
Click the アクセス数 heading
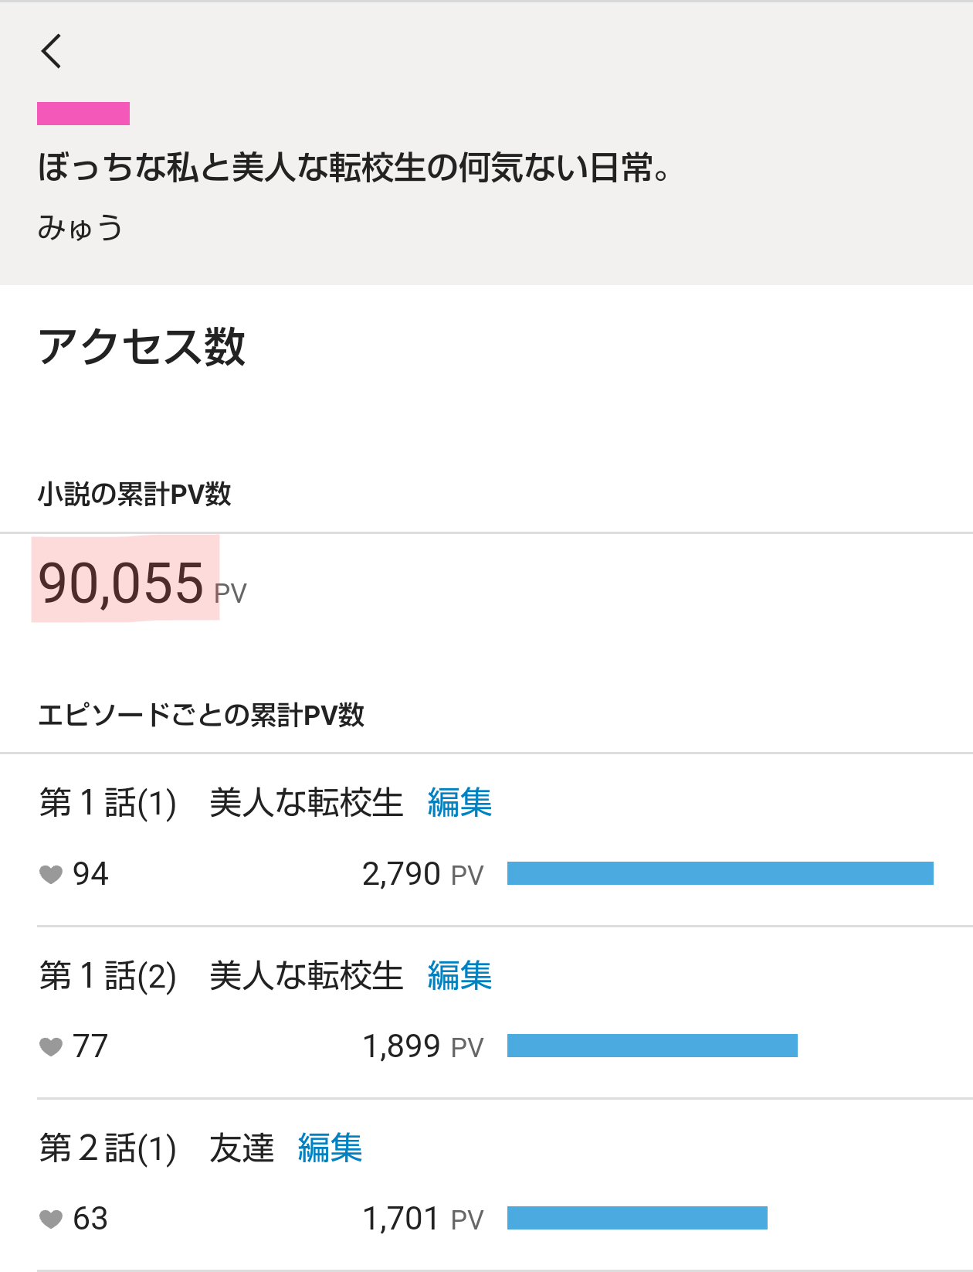142,346
